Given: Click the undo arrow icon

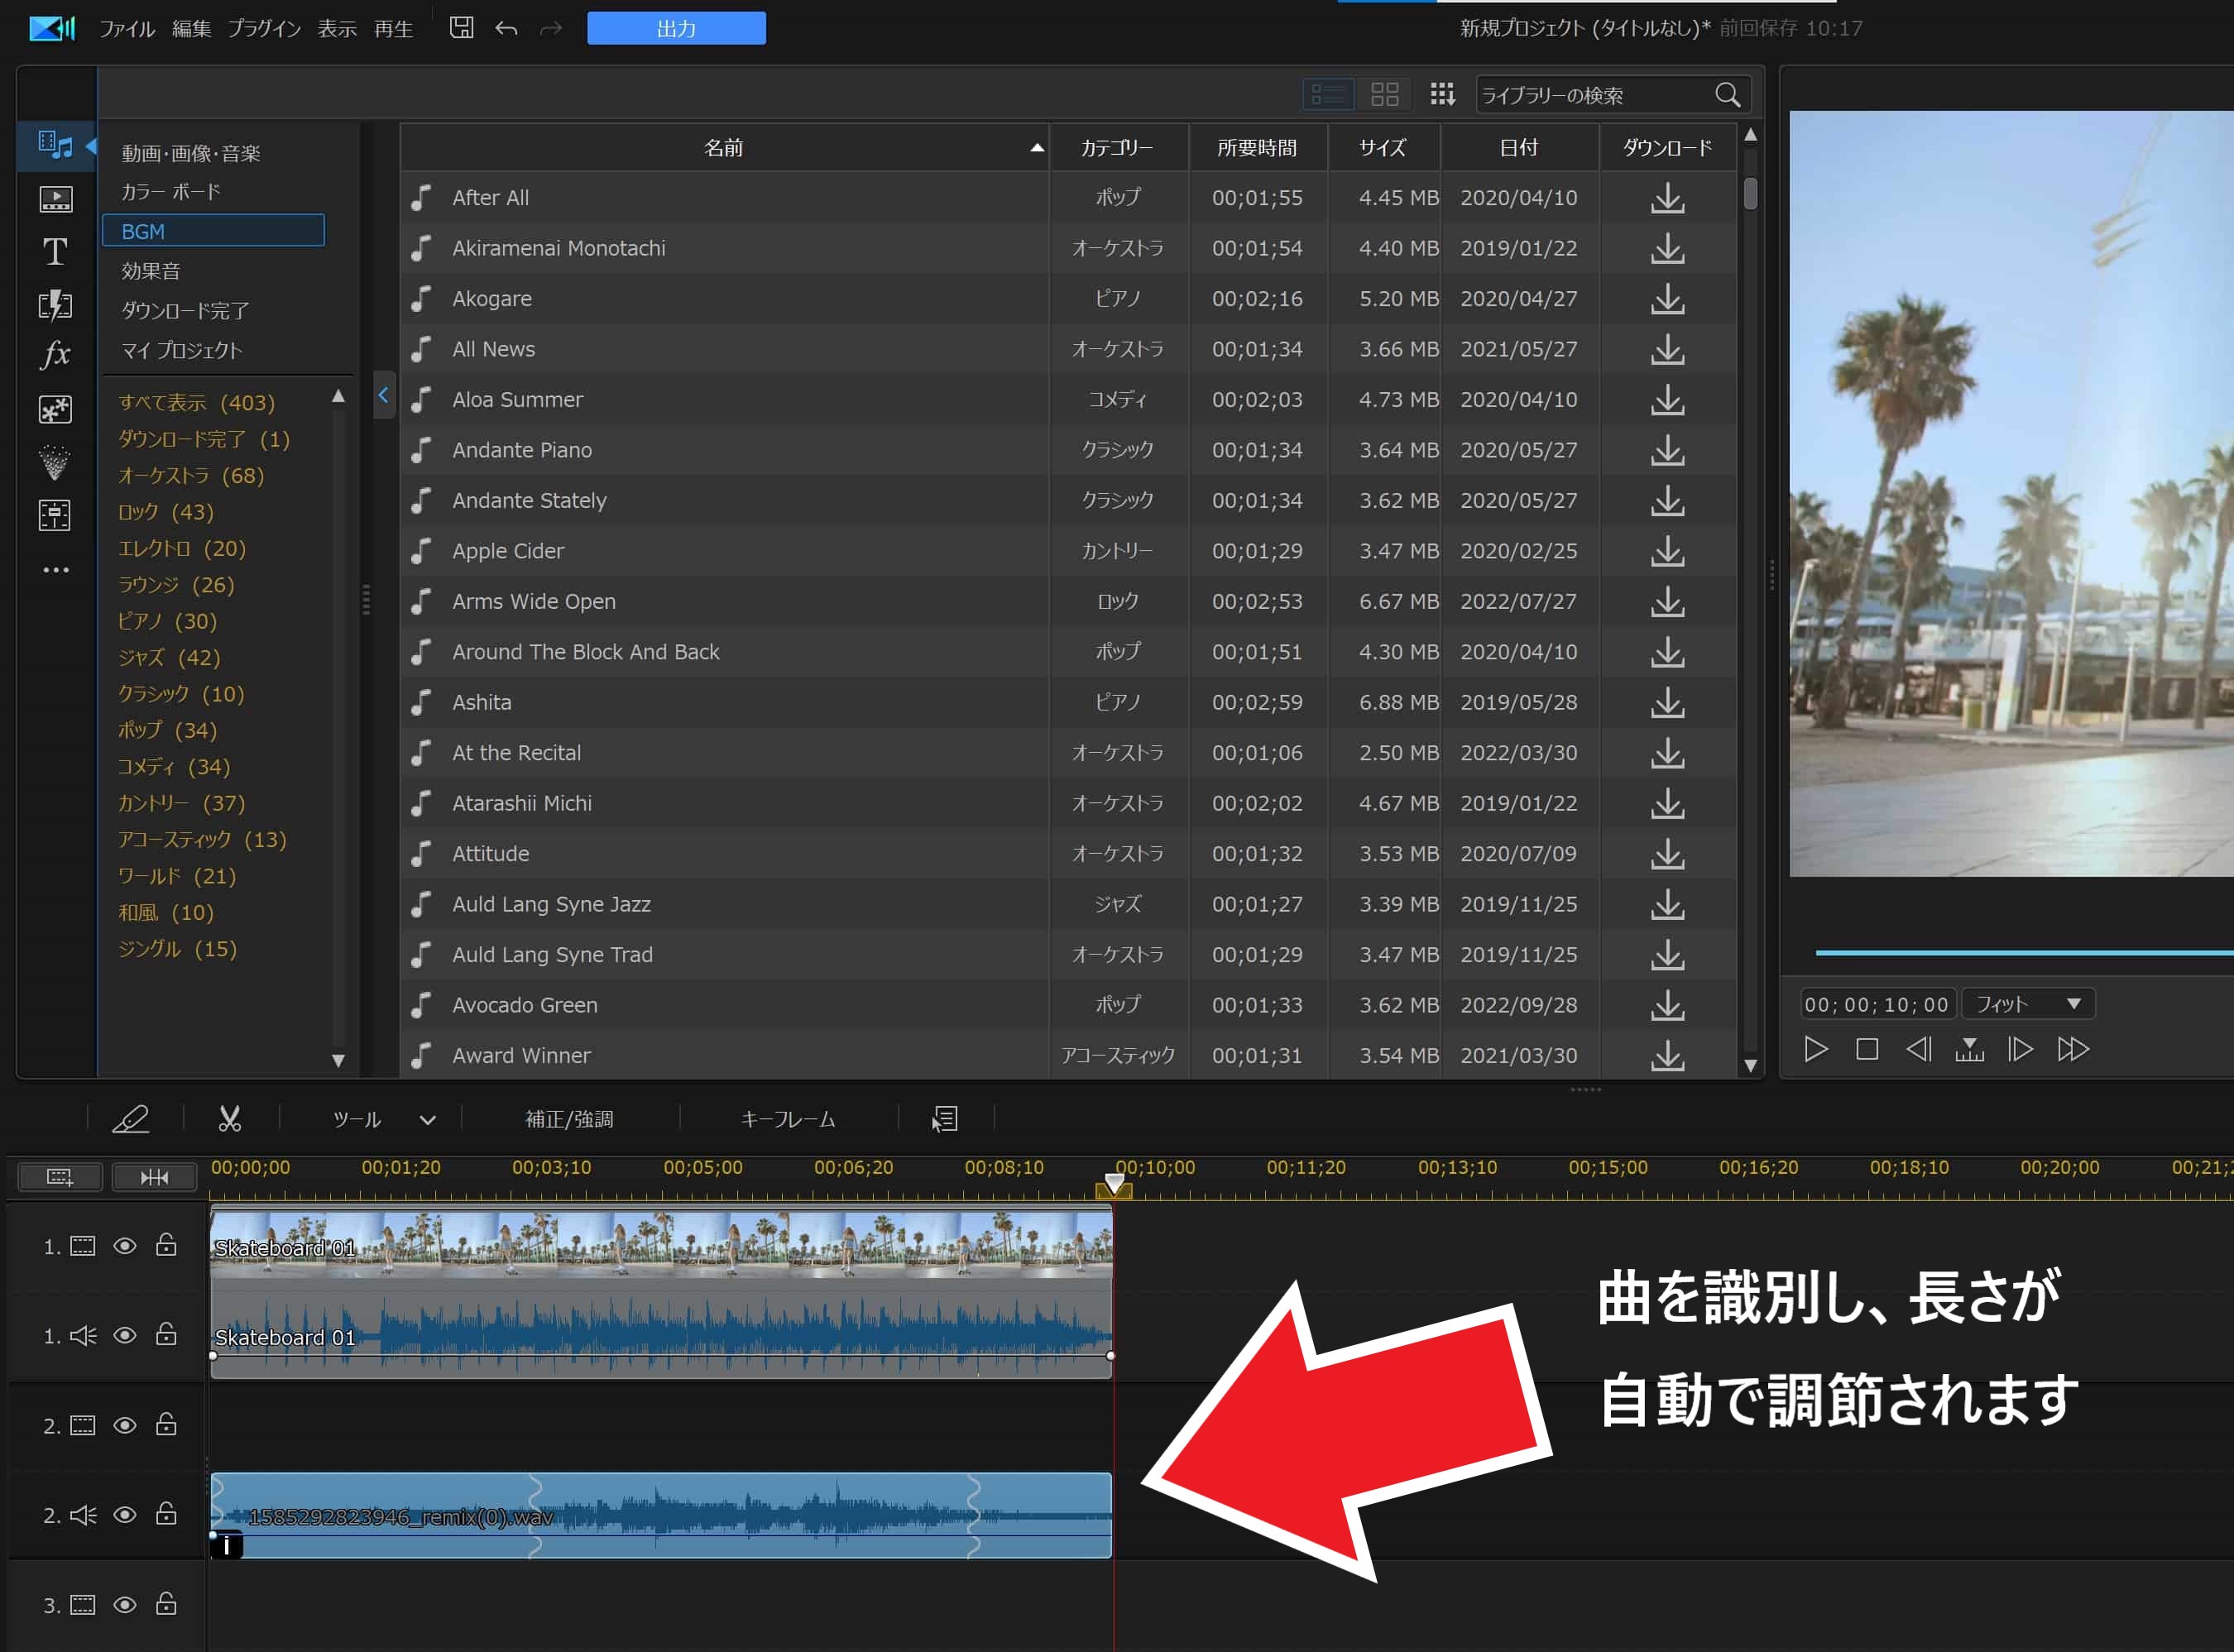Looking at the screenshot, I should coord(506,28).
